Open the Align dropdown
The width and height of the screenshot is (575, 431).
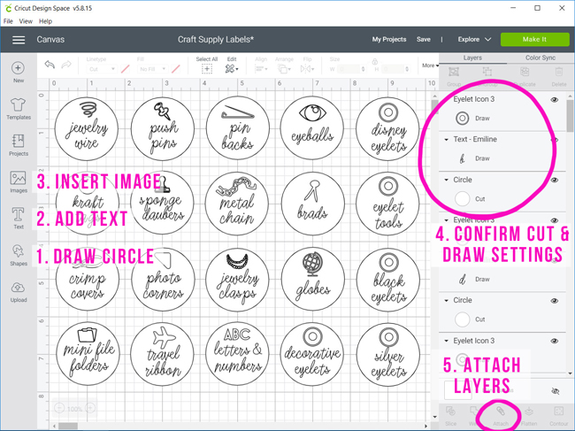(261, 69)
